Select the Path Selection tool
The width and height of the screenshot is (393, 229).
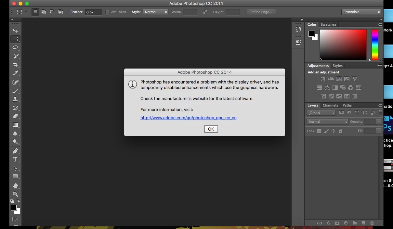click(x=15, y=168)
